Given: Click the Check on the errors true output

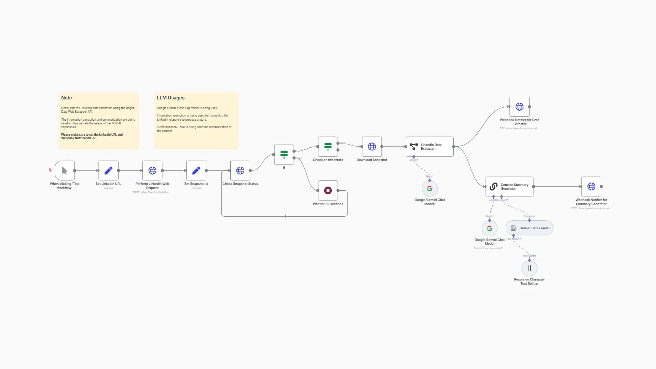Looking at the screenshot, I should click(338, 143).
